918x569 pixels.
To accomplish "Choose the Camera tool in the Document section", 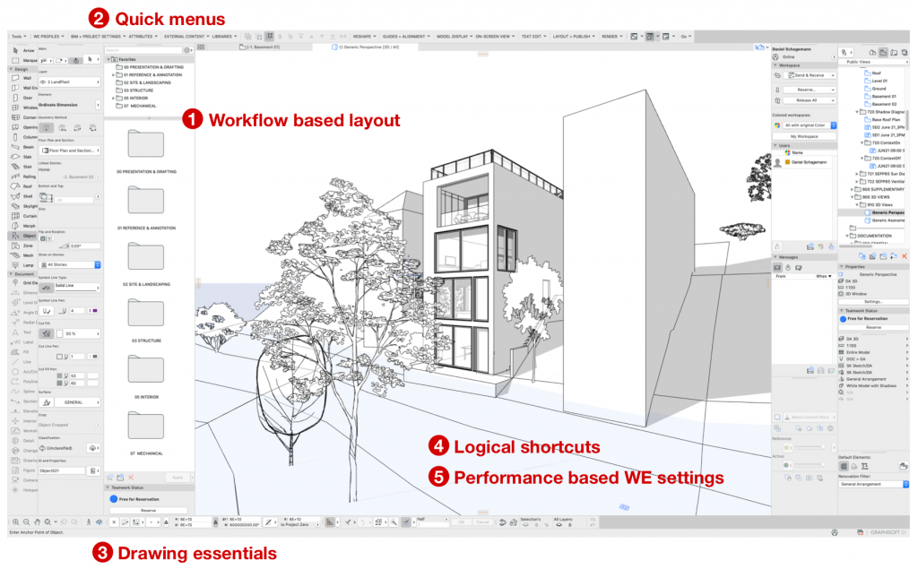I will tap(13, 481).
